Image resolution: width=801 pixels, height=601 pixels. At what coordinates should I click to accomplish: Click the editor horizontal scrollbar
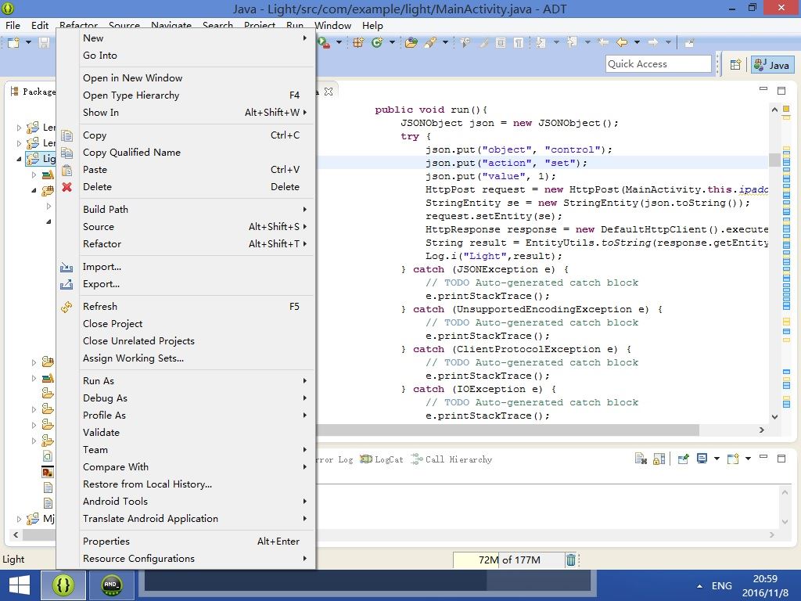pyautogui.click(x=508, y=430)
